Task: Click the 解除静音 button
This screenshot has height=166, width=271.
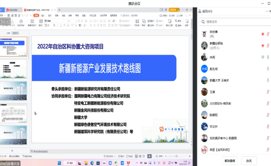Action: pyautogui.click(x=230, y=161)
